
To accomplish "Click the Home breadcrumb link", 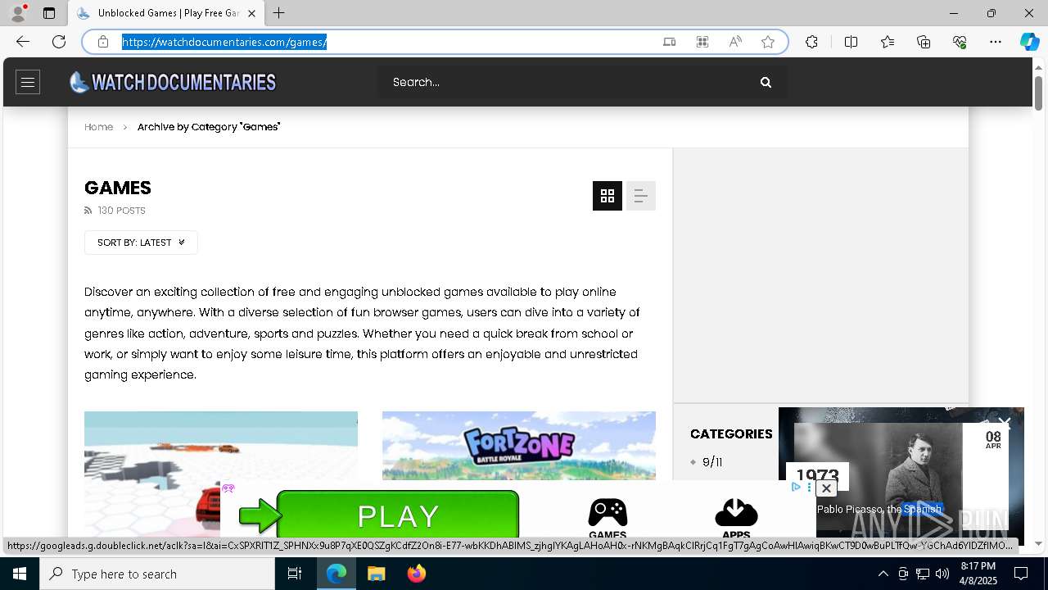I will point(98,127).
